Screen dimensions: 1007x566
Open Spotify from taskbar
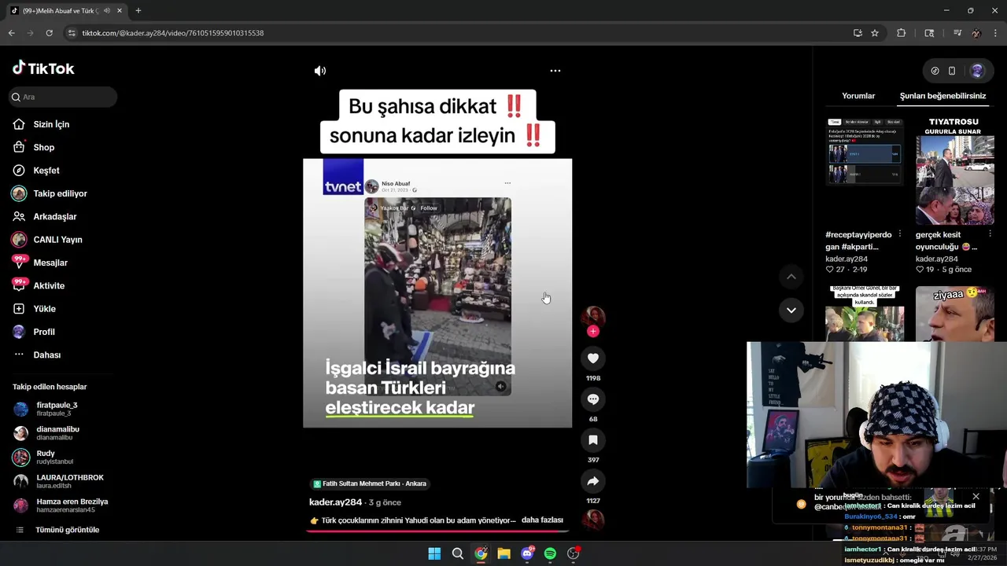click(550, 553)
